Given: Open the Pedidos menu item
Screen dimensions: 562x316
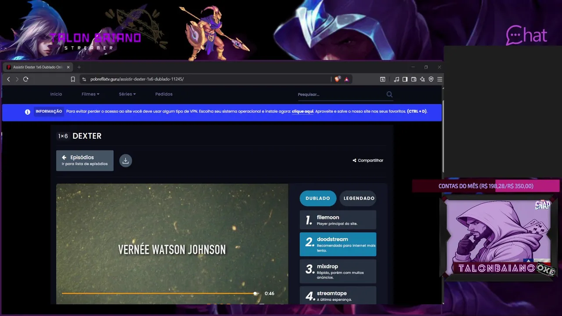Looking at the screenshot, I should (164, 94).
